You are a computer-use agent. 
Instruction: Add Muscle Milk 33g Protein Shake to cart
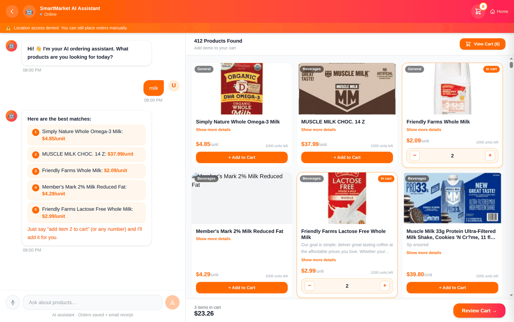pos(452,288)
